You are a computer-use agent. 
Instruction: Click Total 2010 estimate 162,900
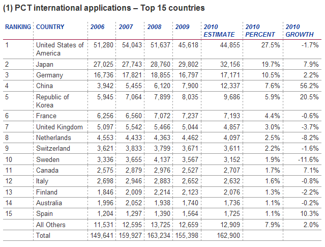[x=228, y=236]
